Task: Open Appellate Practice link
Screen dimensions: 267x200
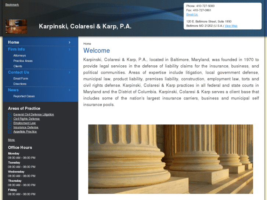Action: [25, 132]
